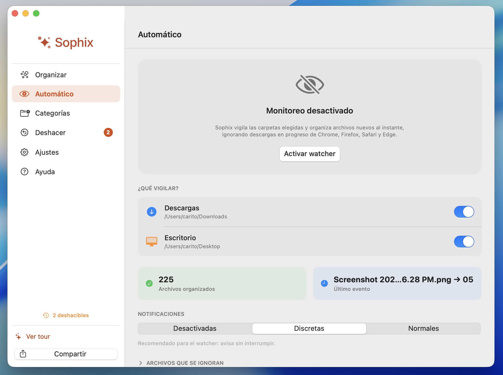The width and height of the screenshot is (503, 375).
Task: Toggle off the Descargas folder watching switch
Action: pyautogui.click(x=464, y=212)
